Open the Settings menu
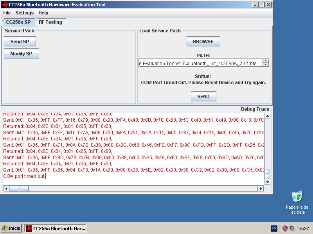313x234 pixels. click(x=25, y=13)
